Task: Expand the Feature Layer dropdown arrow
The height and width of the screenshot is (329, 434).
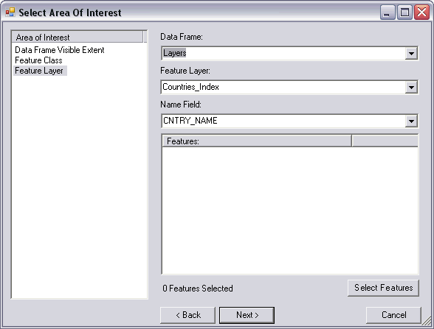Action: coord(411,87)
